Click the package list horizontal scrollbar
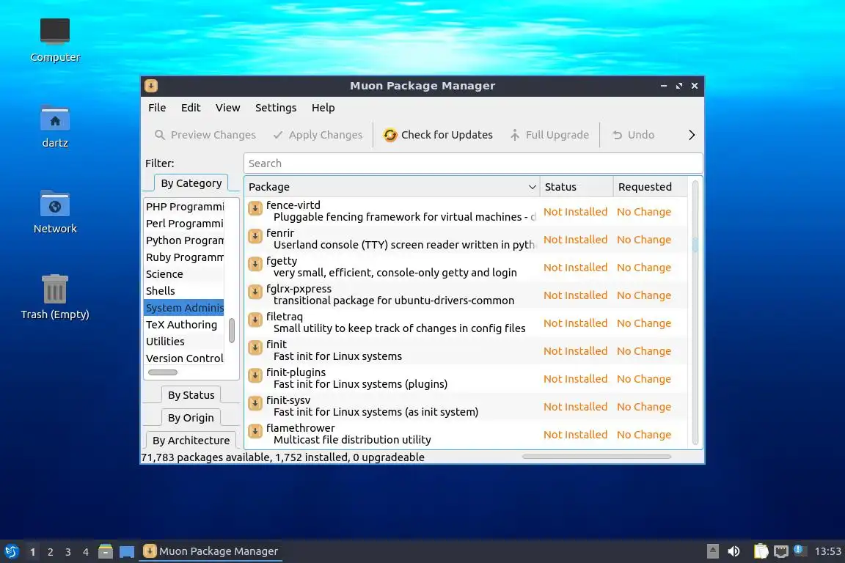This screenshot has width=845, height=563. 596,457
